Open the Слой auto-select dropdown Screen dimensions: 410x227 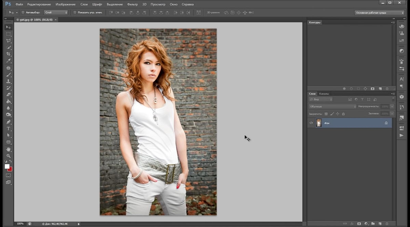pos(56,13)
